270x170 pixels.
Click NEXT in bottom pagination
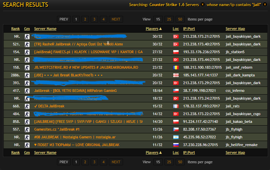coord(116,162)
